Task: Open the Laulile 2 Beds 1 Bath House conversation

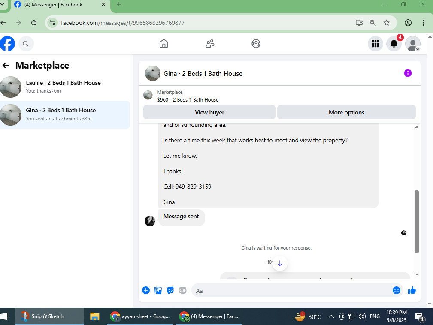Action: point(65,87)
